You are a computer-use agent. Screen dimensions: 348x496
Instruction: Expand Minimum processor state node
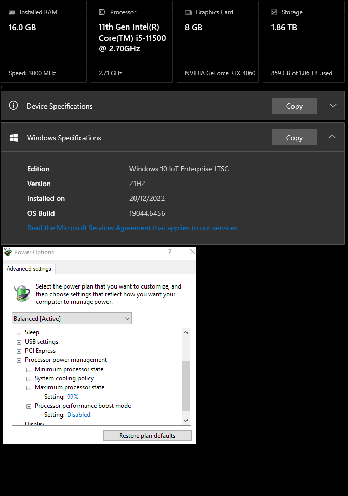(29, 370)
